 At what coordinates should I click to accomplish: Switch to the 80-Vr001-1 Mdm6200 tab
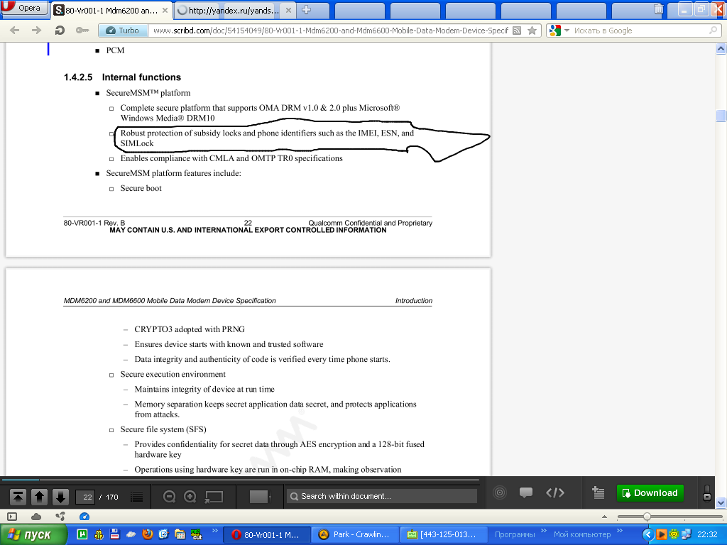tap(111, 10)
